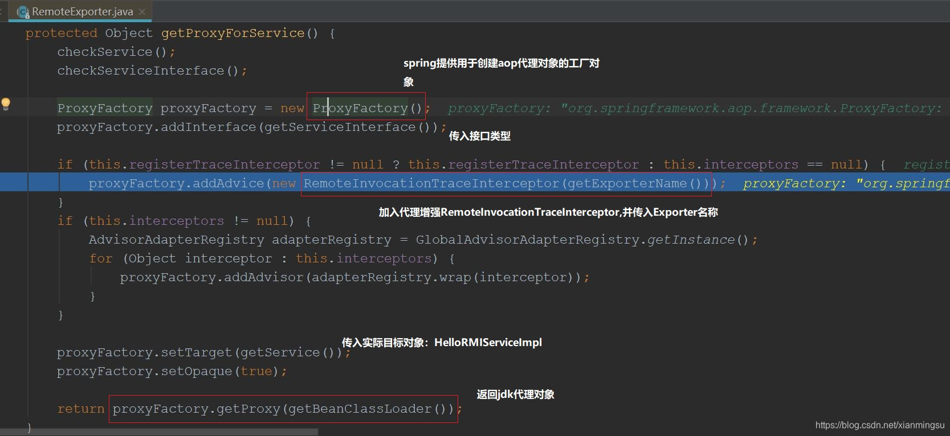This screenshot has width=950, height=436.
Task: Close the RemoteExporter.java tab
Action: click(x=142, y=11)
